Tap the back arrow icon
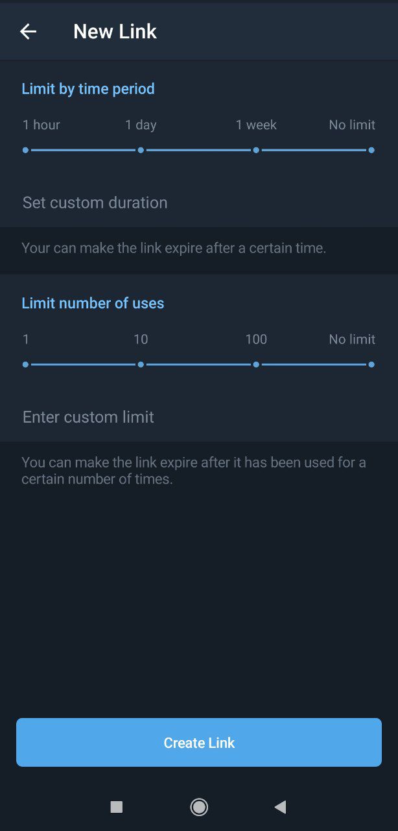The image size is (398, 831). tap(28, 31)
